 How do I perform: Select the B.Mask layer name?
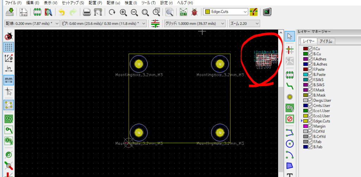click(x=319, y=95)
